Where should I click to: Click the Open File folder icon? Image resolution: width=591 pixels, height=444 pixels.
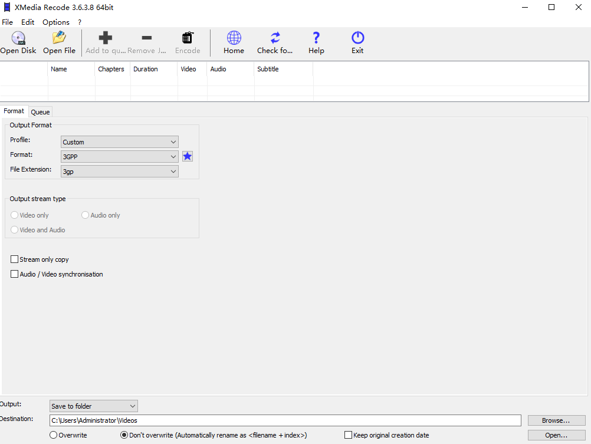point(59,38)
